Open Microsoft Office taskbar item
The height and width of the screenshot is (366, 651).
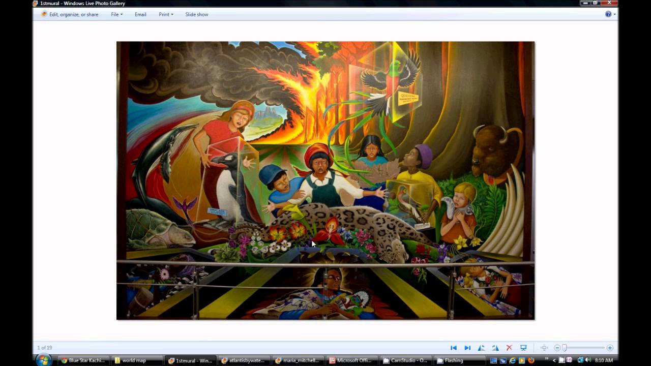click(352, 360)
